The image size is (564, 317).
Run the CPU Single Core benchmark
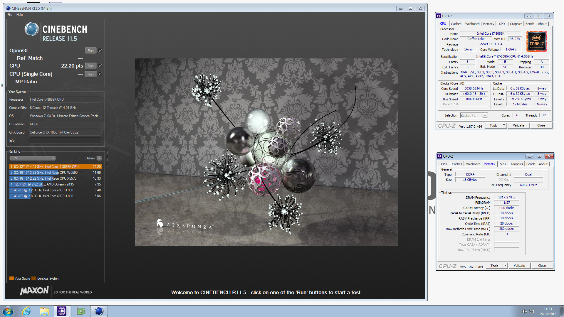pos(91,74)
